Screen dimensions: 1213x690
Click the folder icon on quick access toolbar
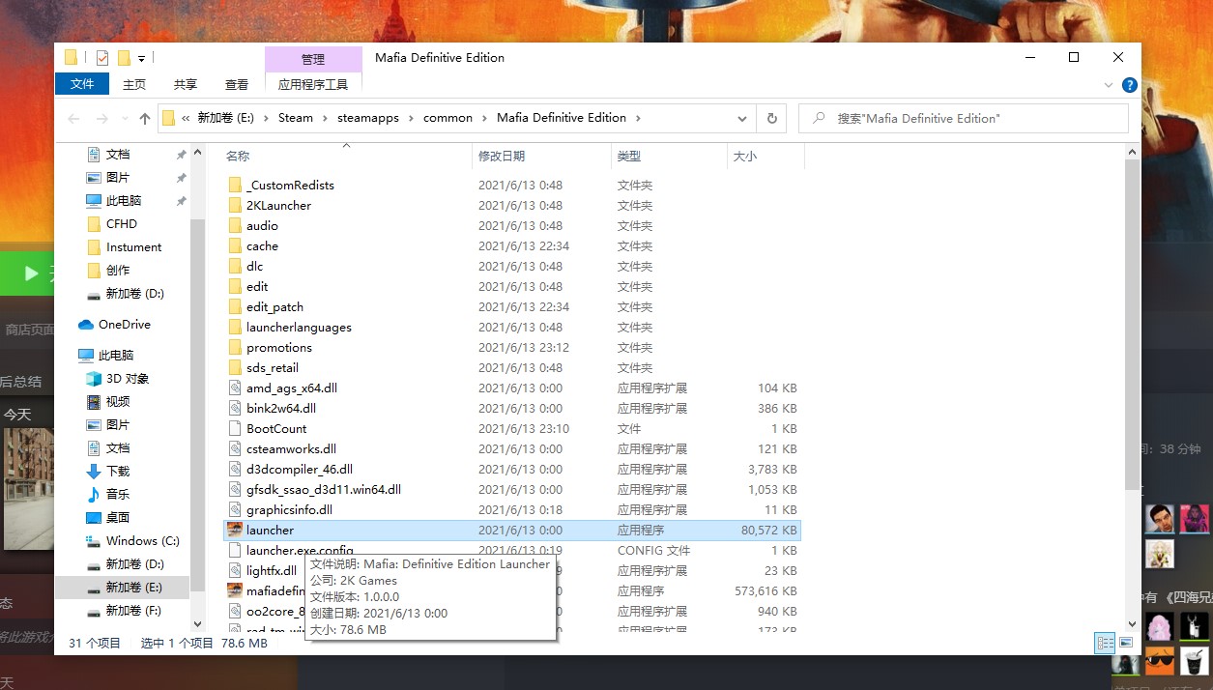(x=71, y=58)
